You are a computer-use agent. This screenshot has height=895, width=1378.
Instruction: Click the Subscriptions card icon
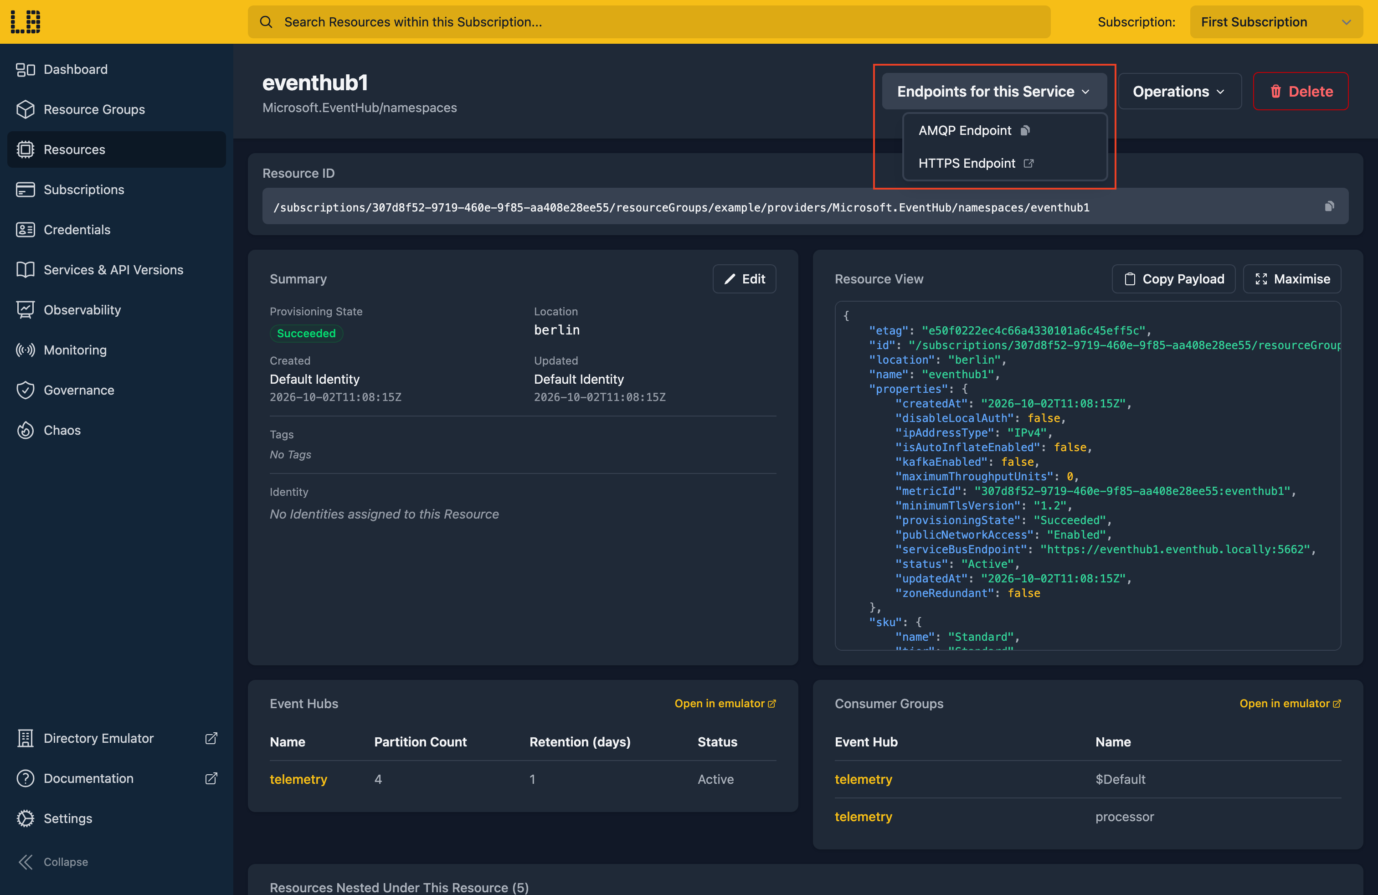[x=26, y=189]
